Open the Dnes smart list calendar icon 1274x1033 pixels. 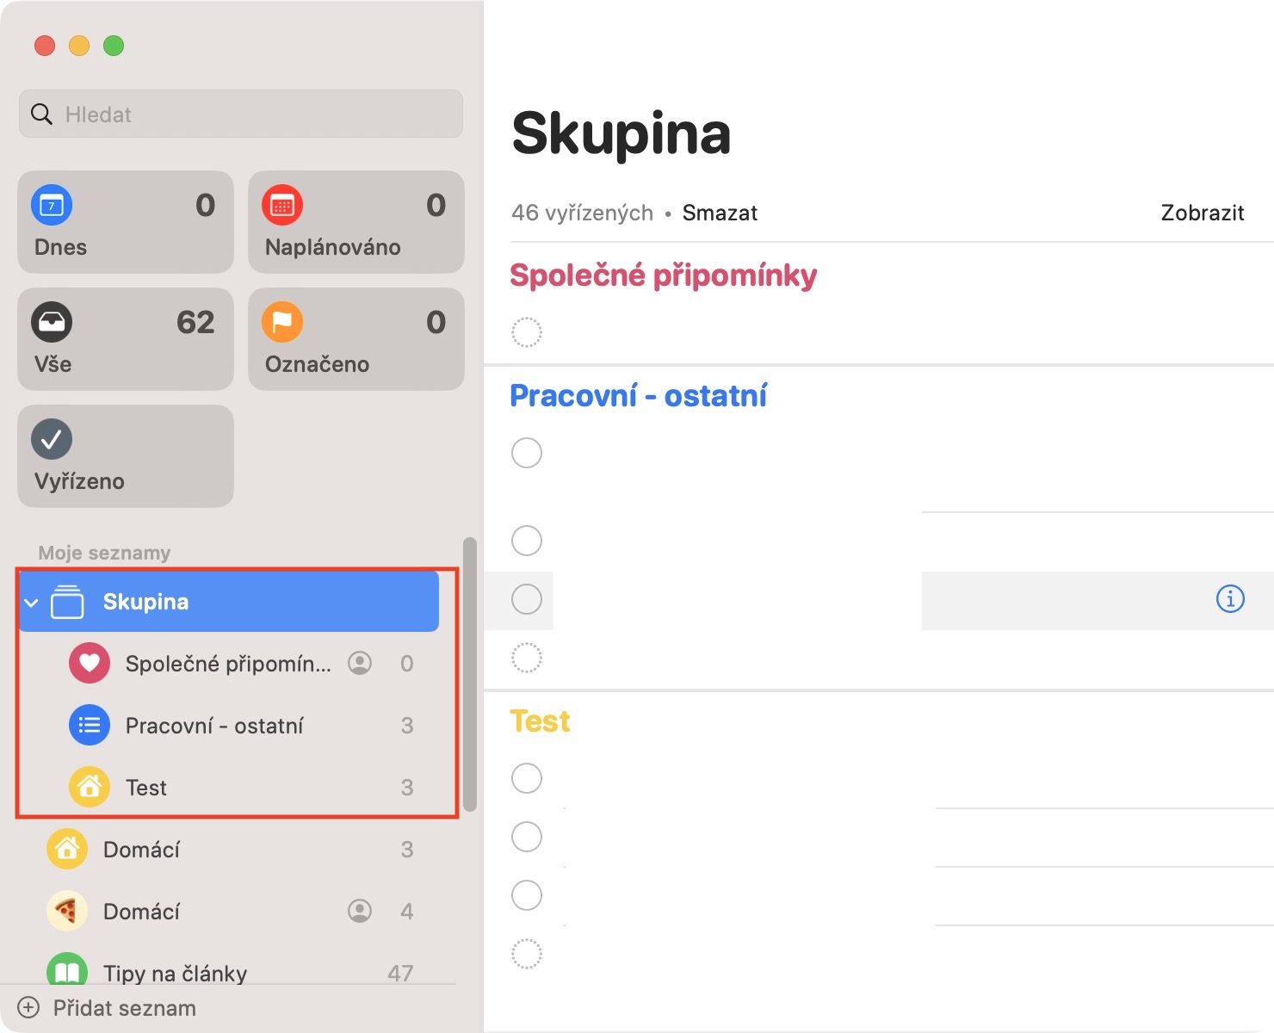point(52,206)
